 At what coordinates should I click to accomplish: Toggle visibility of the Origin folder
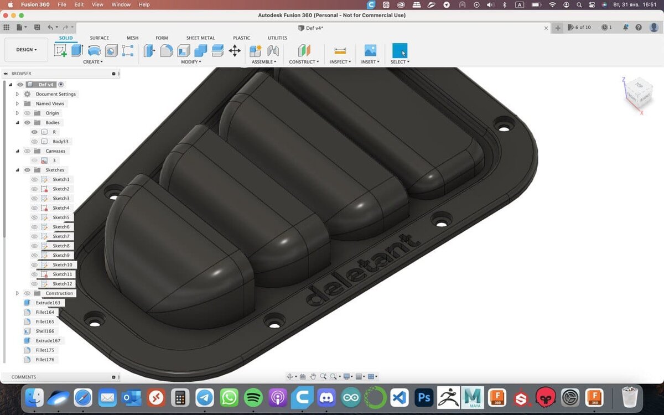pyautogui.click(x=27, y=113)
